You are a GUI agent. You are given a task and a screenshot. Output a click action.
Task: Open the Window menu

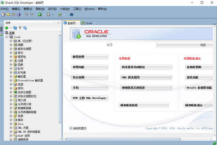(x=89, y=9)
